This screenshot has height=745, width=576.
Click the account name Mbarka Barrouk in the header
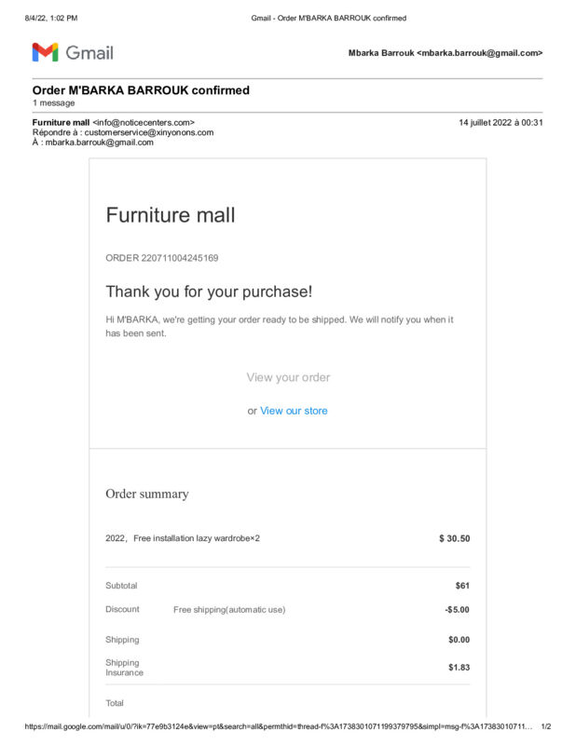pyautogui.click(x=381, y=53)
